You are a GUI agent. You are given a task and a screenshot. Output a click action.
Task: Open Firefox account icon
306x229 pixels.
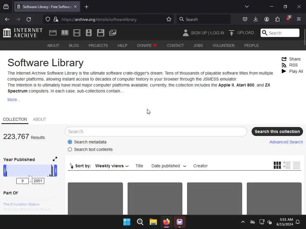(267, 19)
